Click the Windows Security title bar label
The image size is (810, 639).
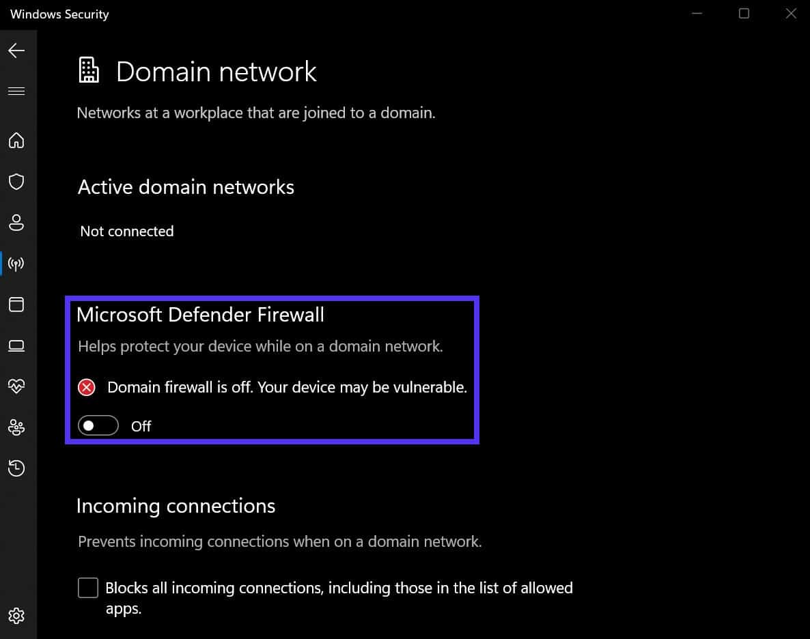coord(58,14)
